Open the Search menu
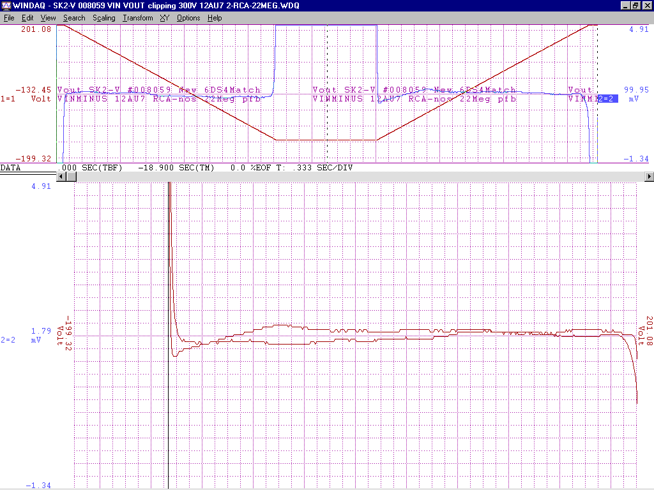Image resolution: width=654 pixels, height=490 pixels. point(73,18)
